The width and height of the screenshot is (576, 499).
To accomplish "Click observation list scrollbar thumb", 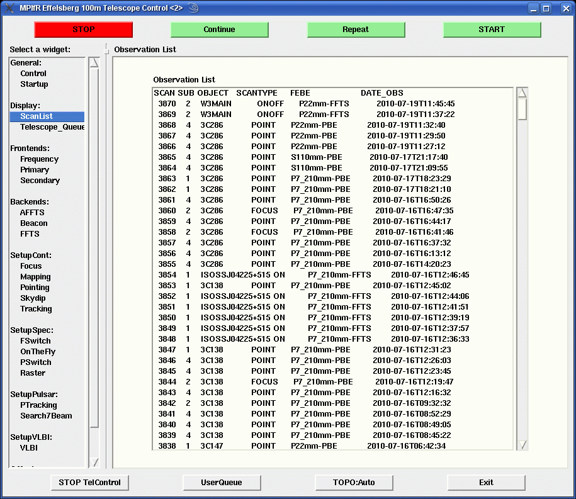I will 522,109.
